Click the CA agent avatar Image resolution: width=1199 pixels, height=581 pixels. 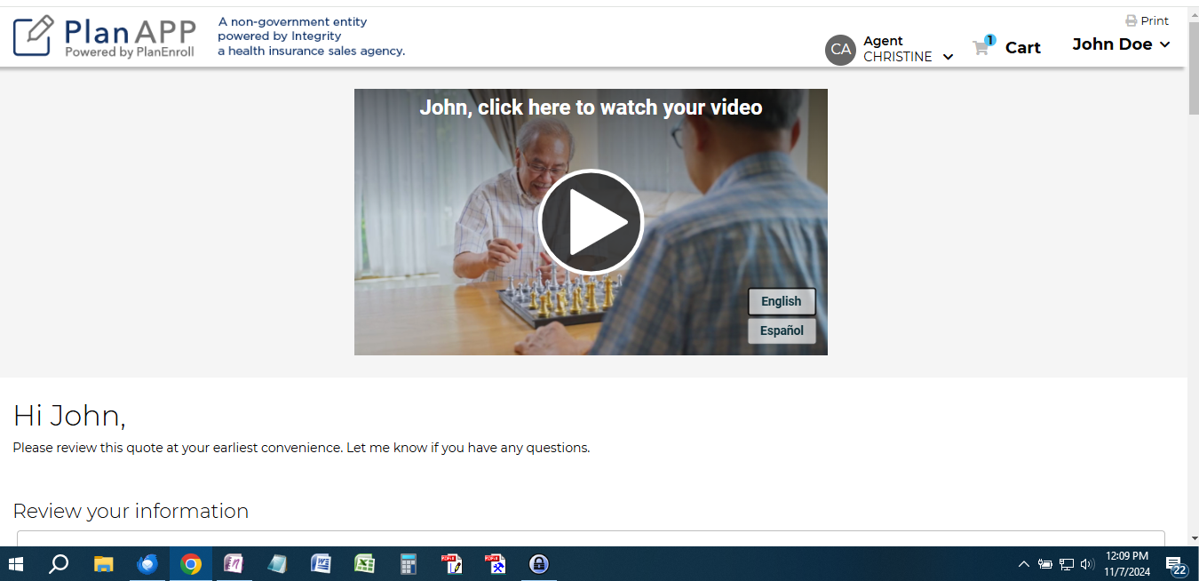click(840, 50)
